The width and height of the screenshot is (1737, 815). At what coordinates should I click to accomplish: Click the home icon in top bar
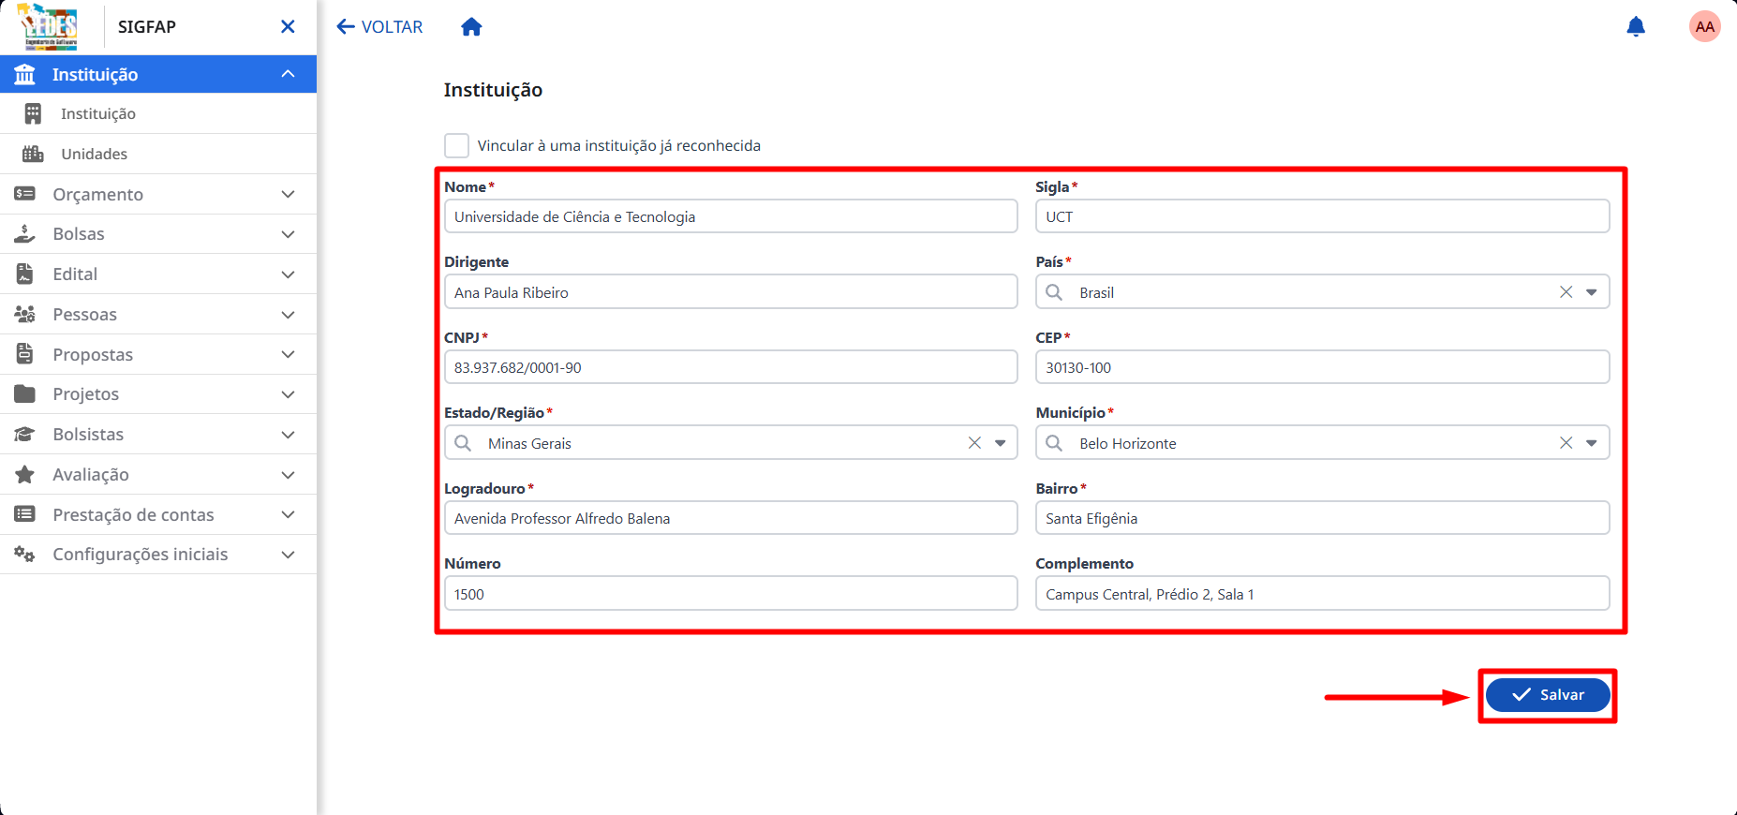point(471,27)
